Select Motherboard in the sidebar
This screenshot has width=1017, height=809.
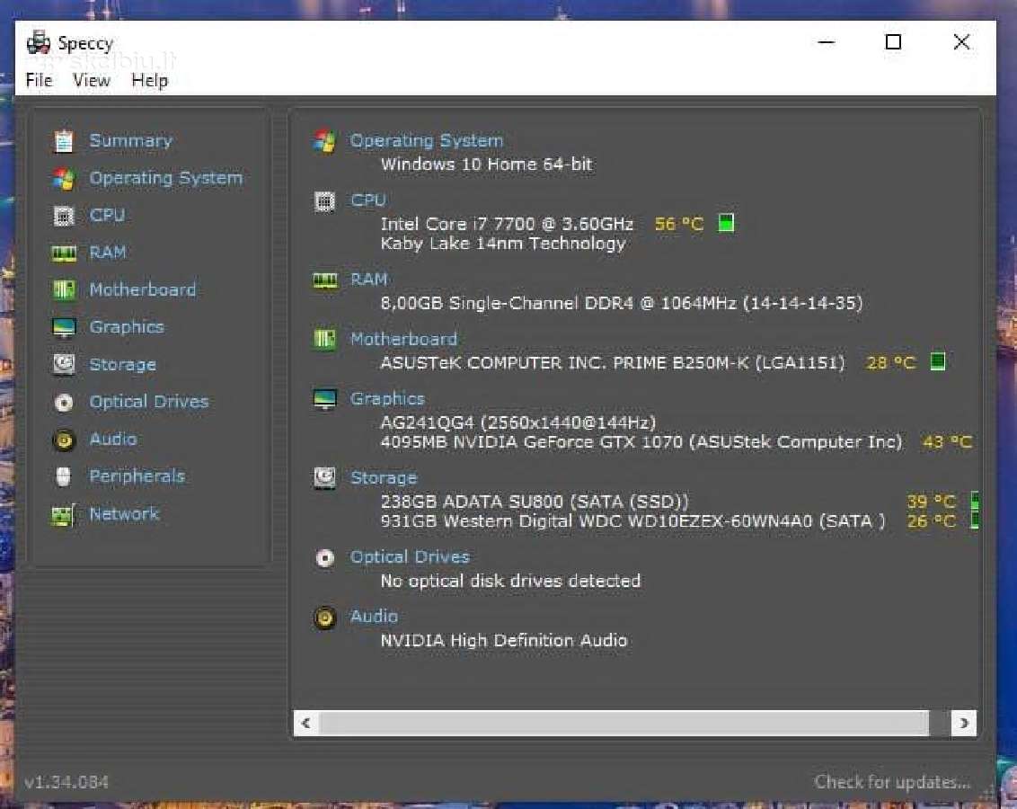(143, 290)
